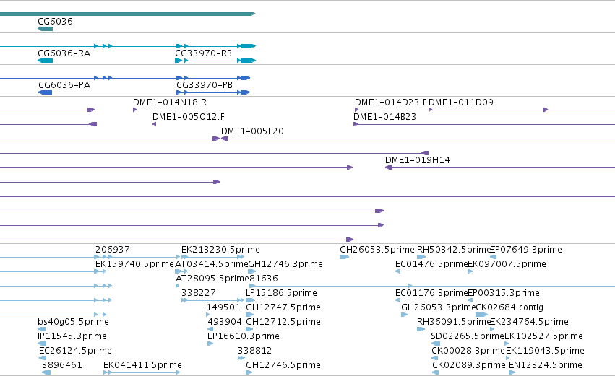Open the EK097007.5prime EST label
615x376 pixels.
click(x=507, y=264)
